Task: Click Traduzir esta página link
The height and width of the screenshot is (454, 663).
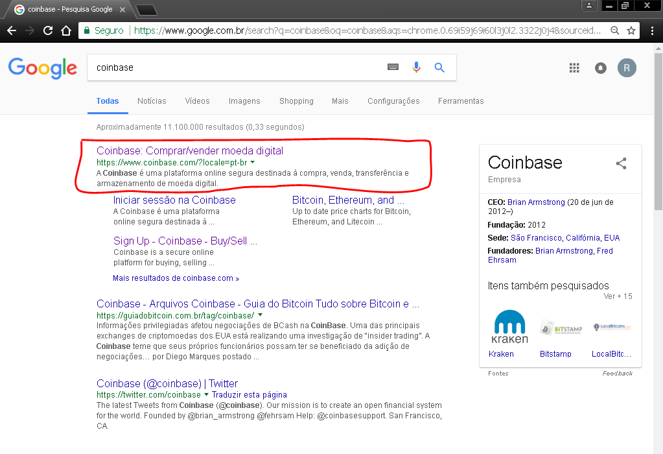Action: pos(249,395)
